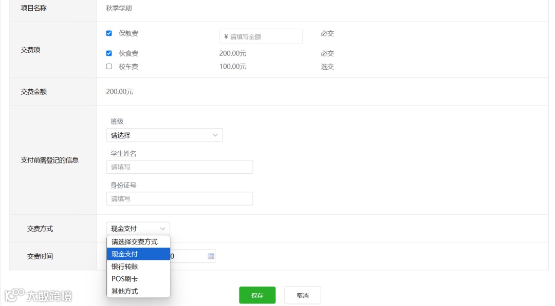Click the 必交 label beside 保教费

[327, 33]
